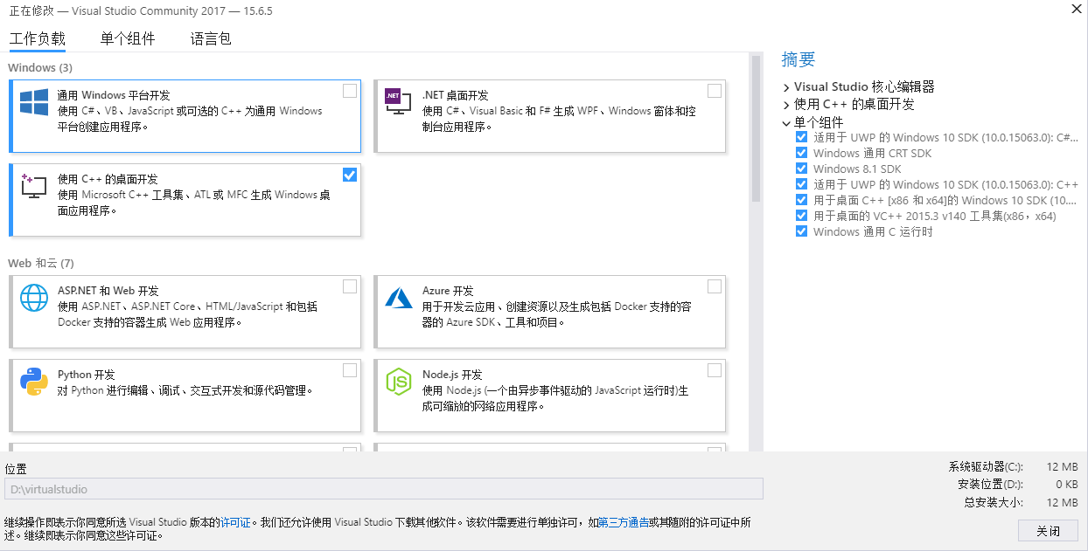
Task: Select the .NET 桌面开发 workload title
Action: point(455,95)
